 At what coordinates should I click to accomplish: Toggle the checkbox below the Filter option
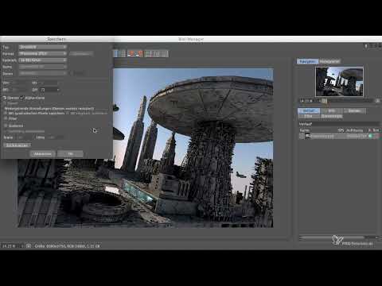click(6, 126)
